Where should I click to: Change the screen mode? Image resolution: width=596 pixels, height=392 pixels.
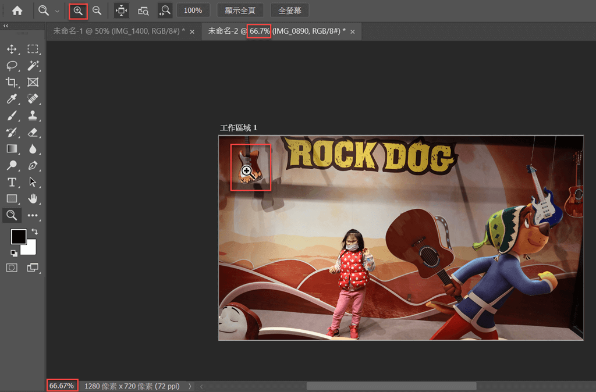[33, 268]
